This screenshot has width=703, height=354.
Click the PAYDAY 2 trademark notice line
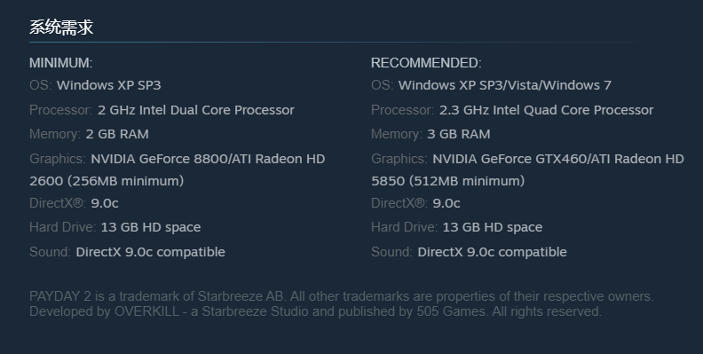[x=342, y=296]
